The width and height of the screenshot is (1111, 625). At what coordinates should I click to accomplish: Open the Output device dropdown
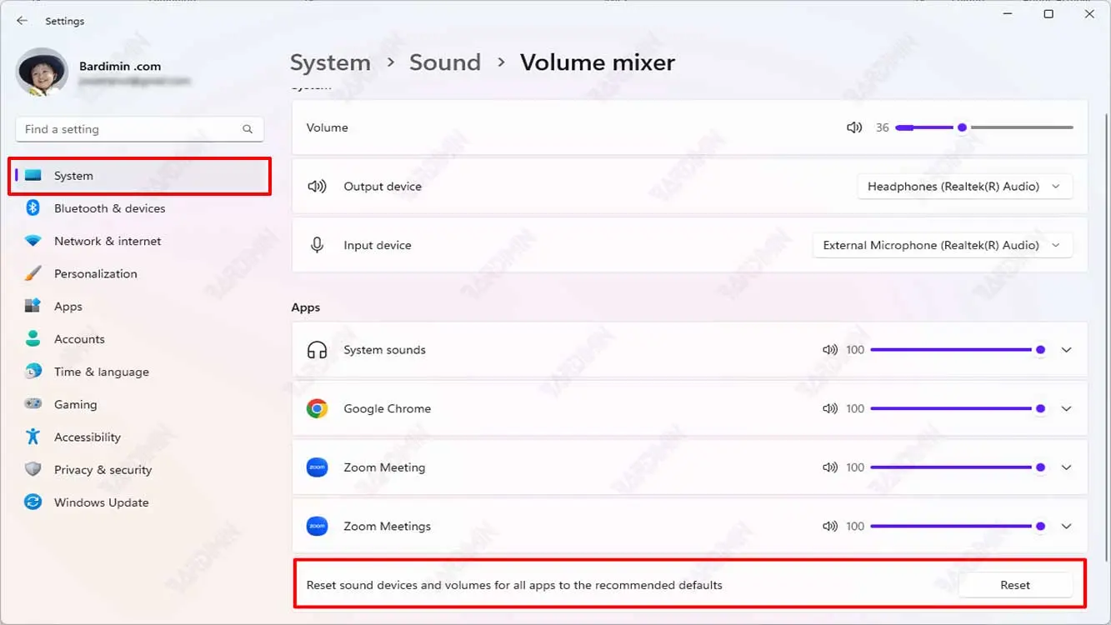(x=964, y=187)
